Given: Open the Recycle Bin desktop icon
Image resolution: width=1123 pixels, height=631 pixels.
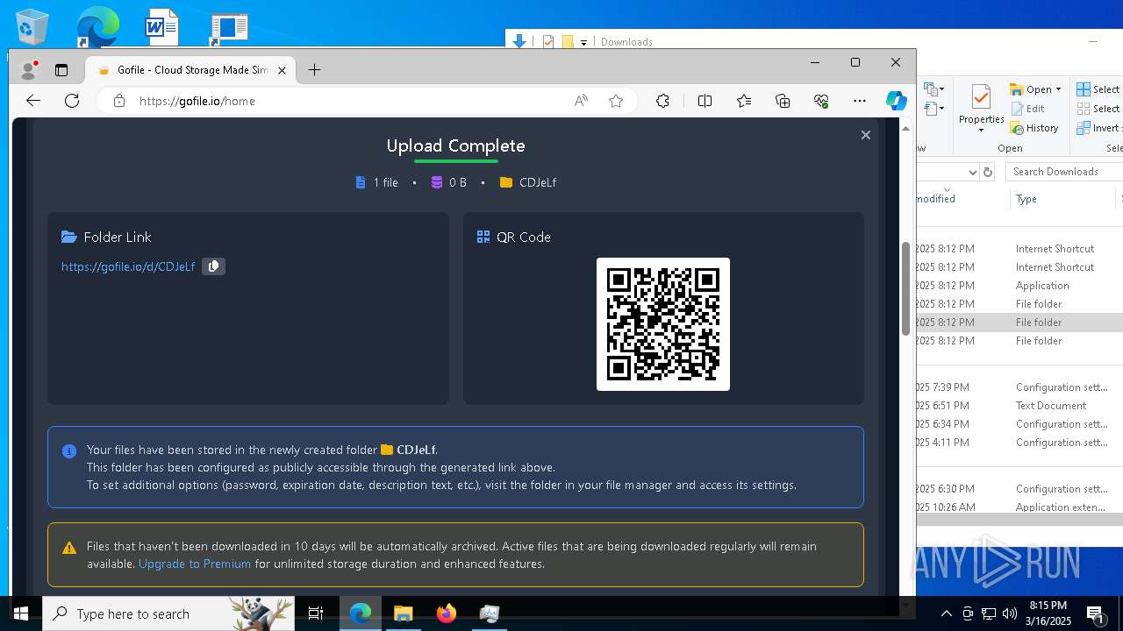Looking at the screenshot, I should (32, 26).
